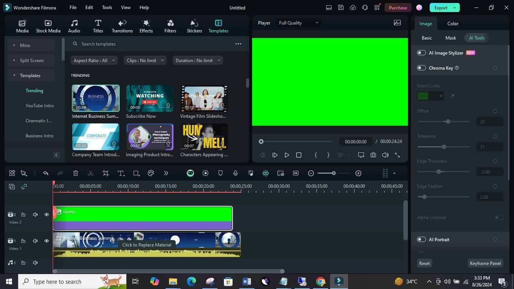Hide the Video 2 track with its eye toggle

point(46,214)
